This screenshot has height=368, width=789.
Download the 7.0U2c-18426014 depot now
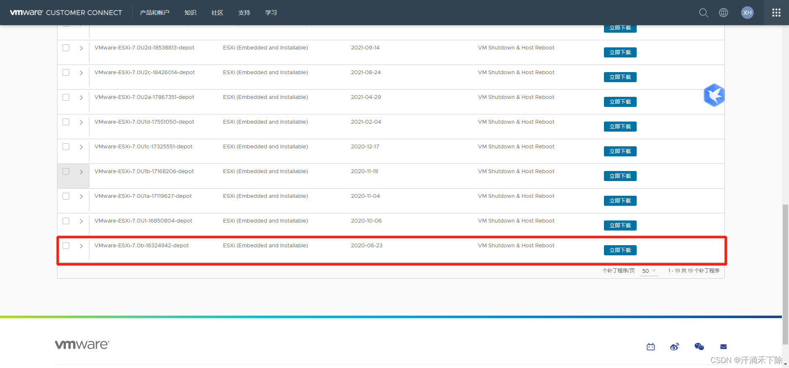pos(620,77)
